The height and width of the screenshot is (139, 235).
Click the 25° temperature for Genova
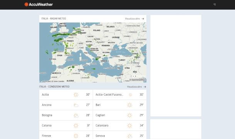(141, 136)
